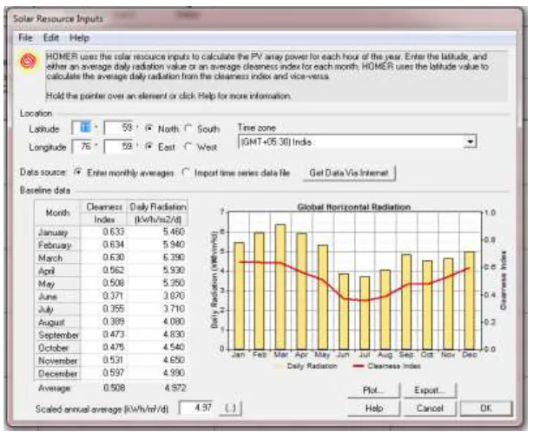Viewport: 533px width, 432px height.
Task: Click the Clearness Index red legend marker
Action: (x=359, y=366)
